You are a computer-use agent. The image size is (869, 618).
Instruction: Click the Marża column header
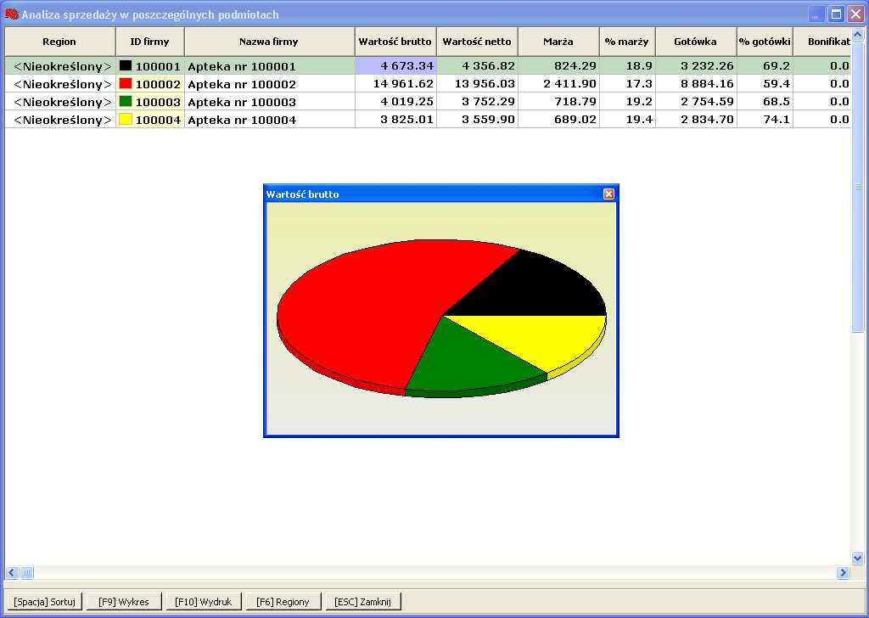(x=558, y=42)
